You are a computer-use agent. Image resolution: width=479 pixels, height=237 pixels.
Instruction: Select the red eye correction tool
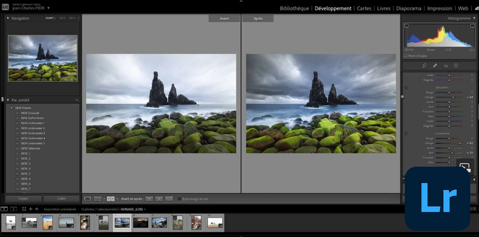tap(446, 66)
